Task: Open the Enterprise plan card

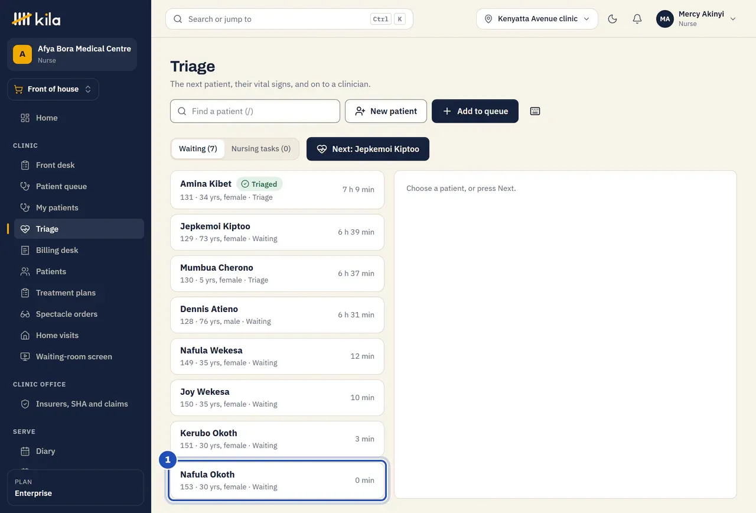Action: 76,488
